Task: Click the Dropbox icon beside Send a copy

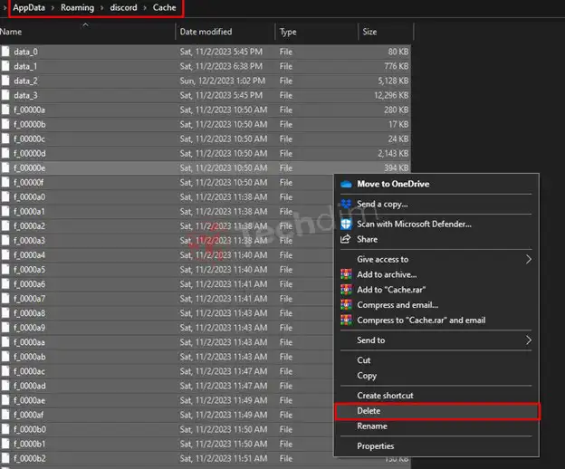Action: [x=346, y=205]
